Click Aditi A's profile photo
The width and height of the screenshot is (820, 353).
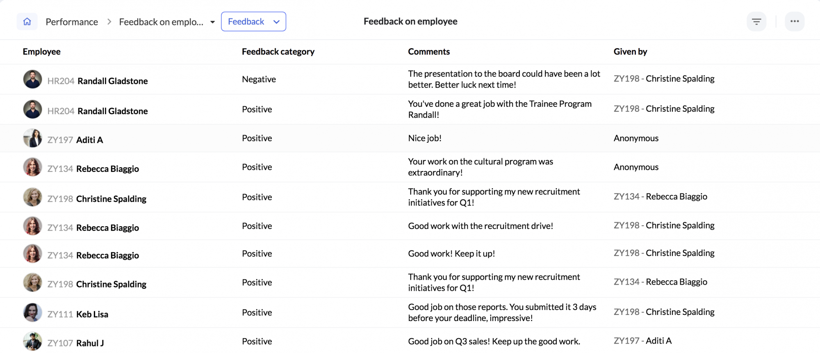[x=32, y=138]
